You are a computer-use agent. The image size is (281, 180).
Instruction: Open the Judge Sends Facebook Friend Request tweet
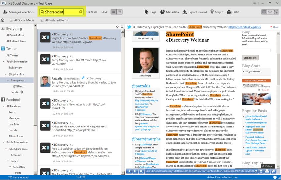pos(79,128)
